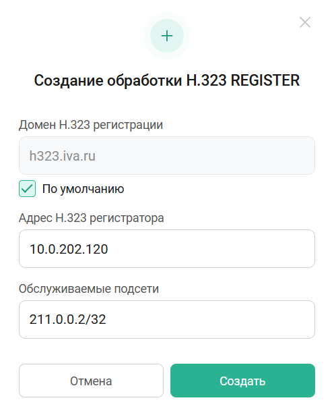Image resolution: width=334 pixels, height=417 pixels.
Task: Confirm creation with the green Создать button
Action: [x=242, y=381]
